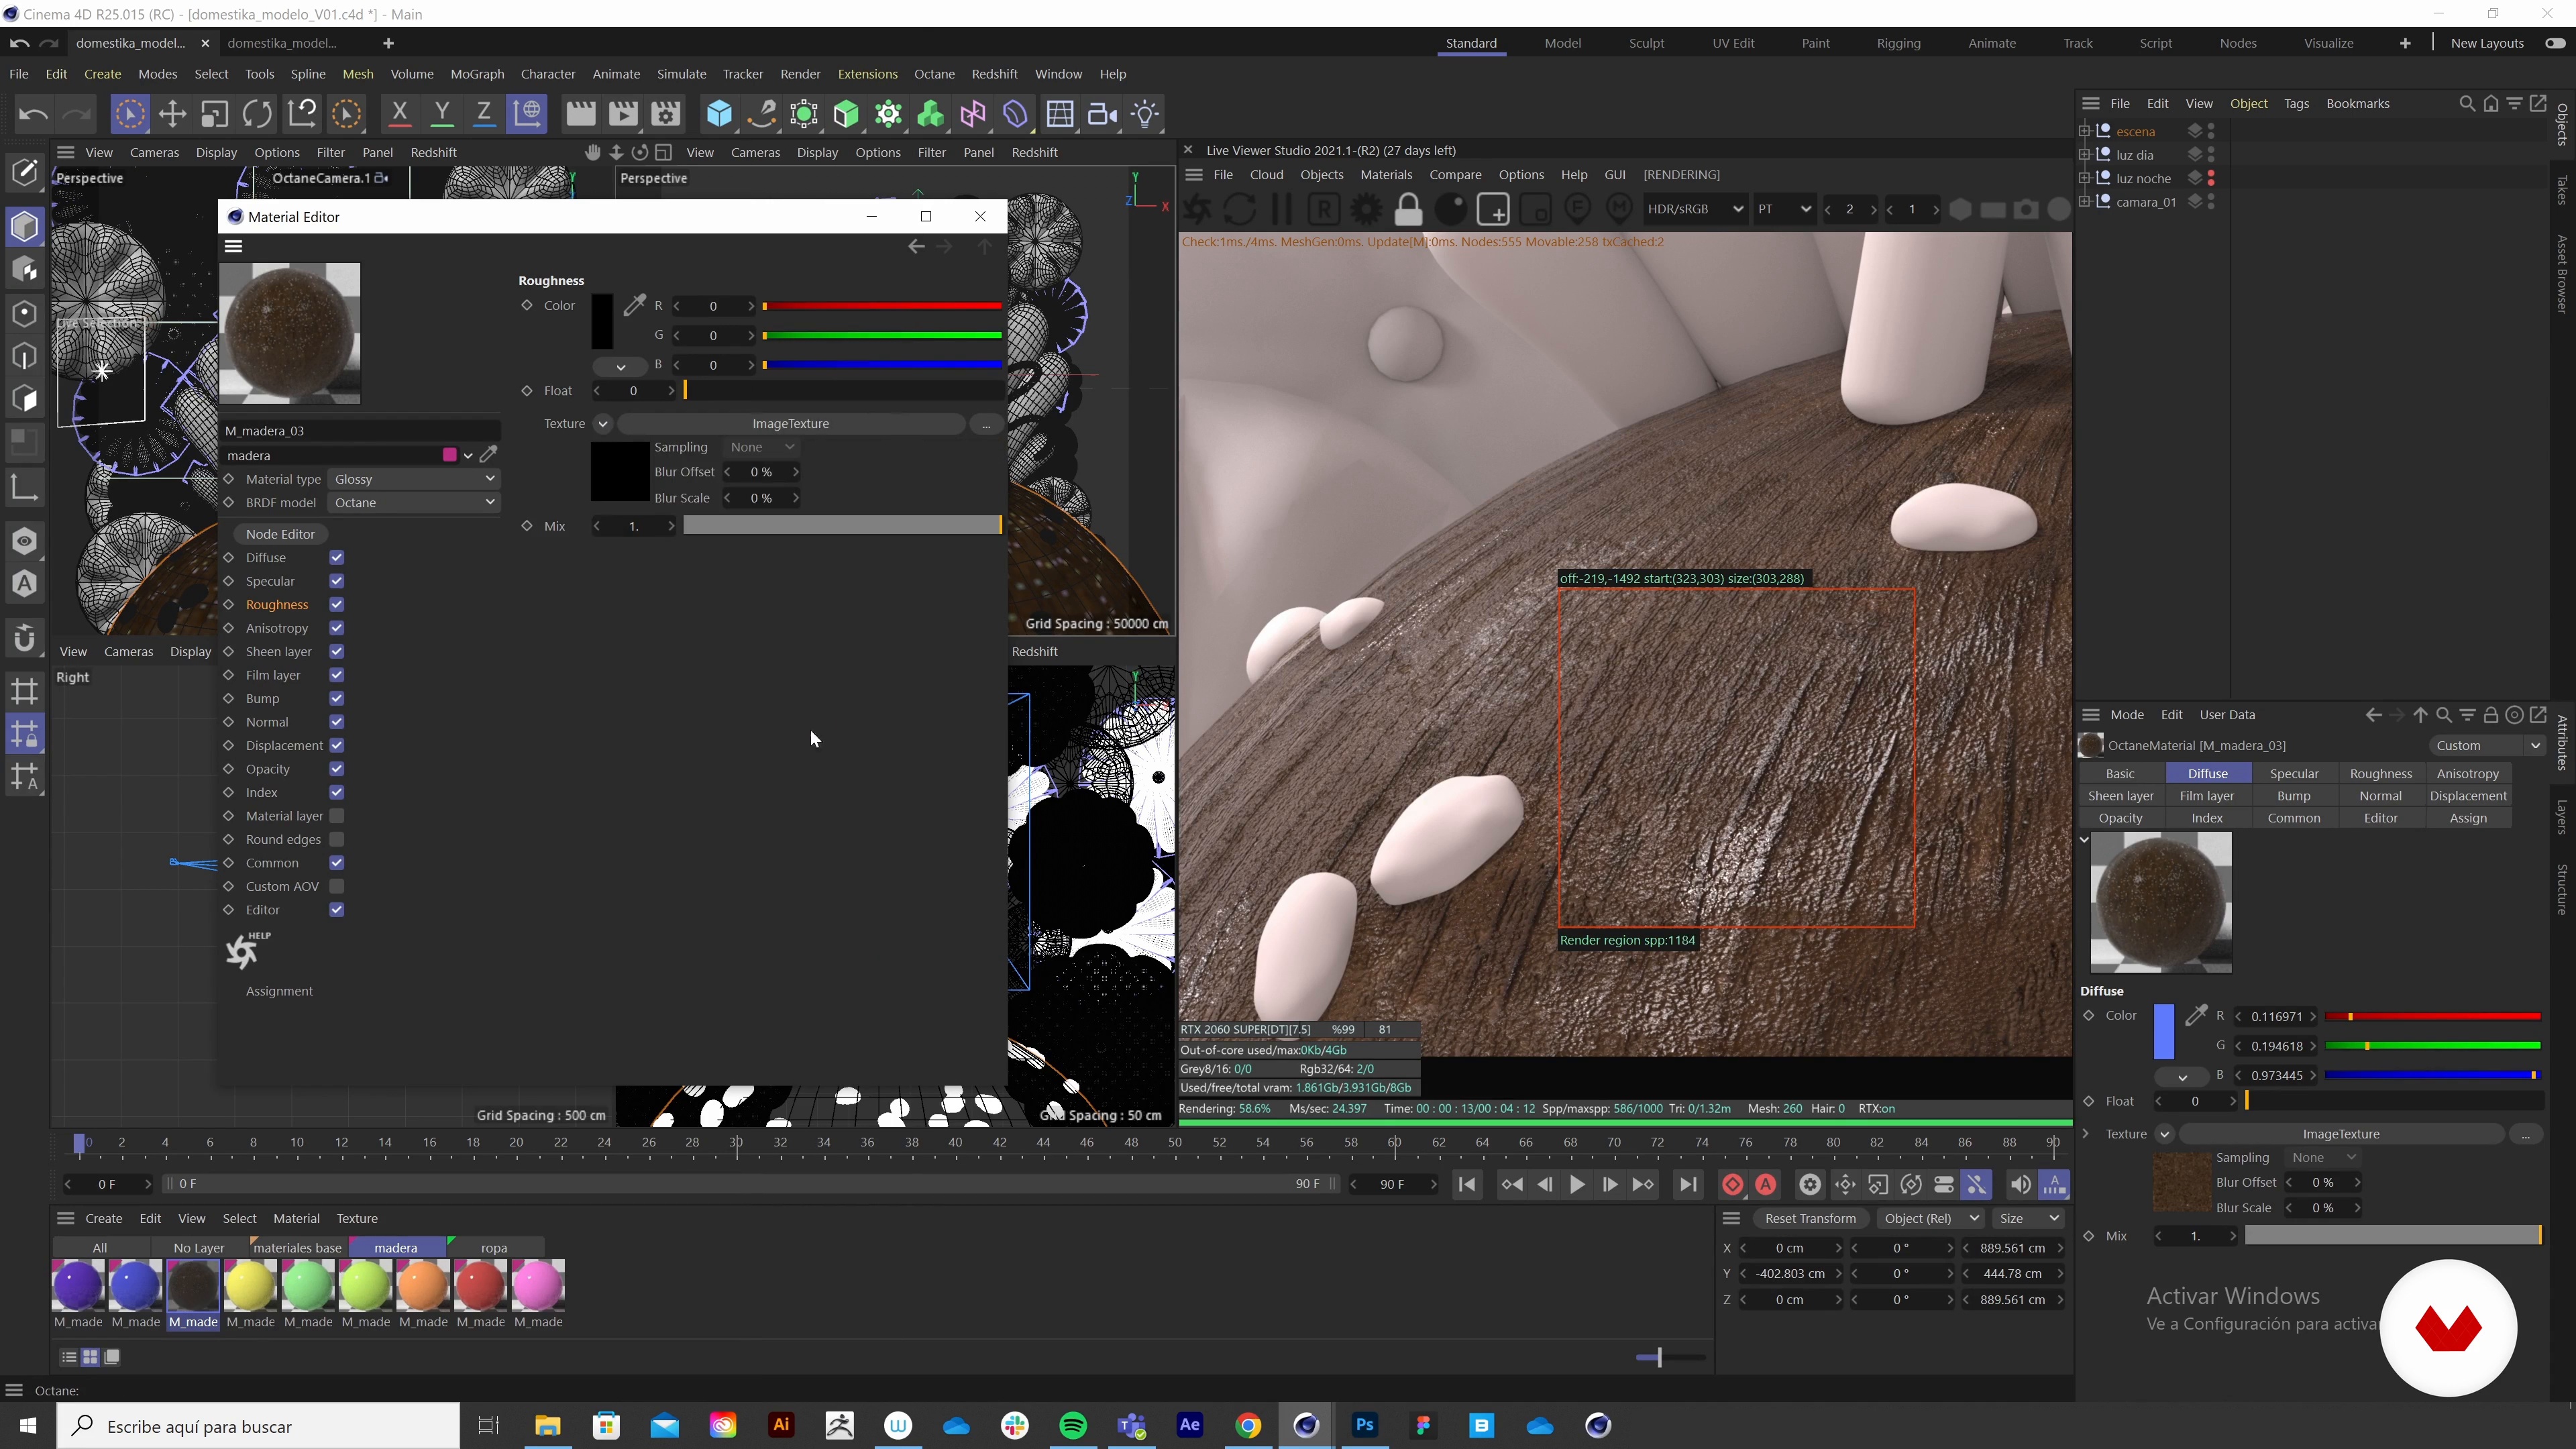Toggle the New Layouts switch
Image resolution: width=2576 pixels, height=1449 pixels.
click(x=2555, y=43)
